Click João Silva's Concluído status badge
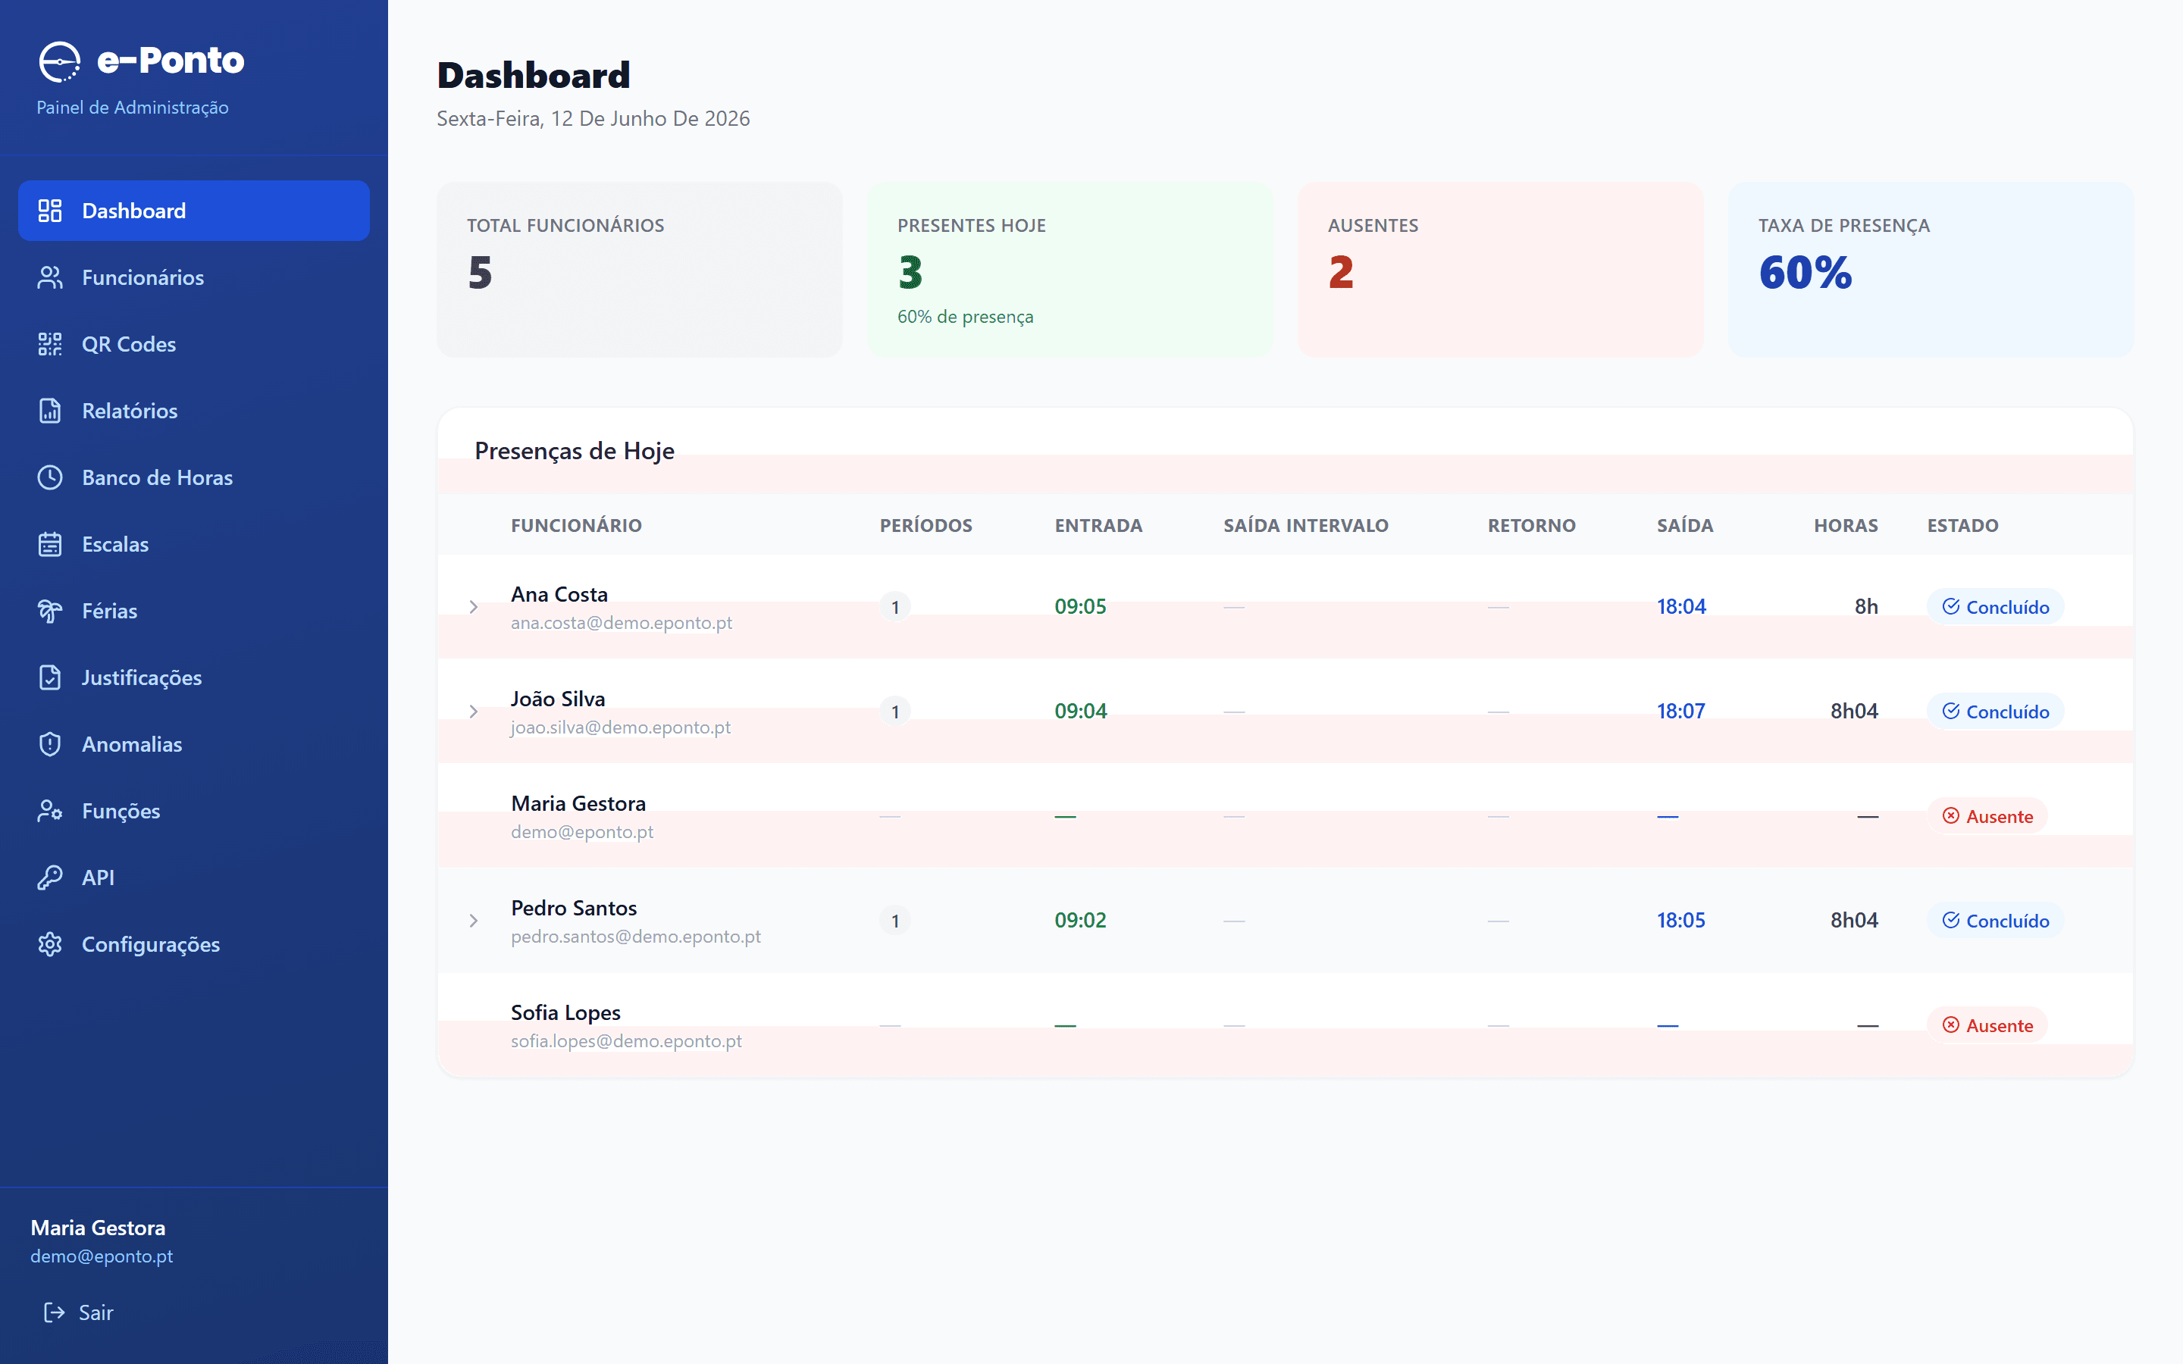This screenshot has width=2183, height=1364. (x=1995, y=712)
